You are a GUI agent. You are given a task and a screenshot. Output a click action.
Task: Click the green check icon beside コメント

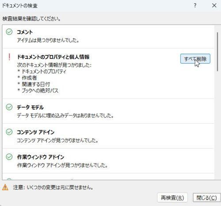9,32
